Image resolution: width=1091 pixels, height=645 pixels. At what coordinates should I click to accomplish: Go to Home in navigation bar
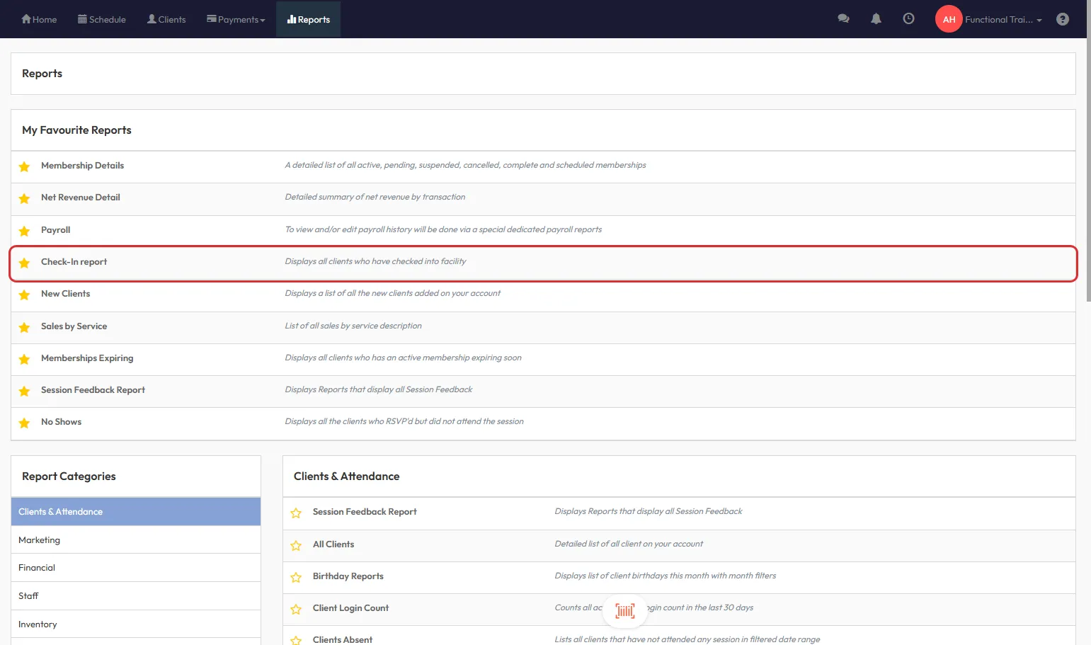[39, 19]
